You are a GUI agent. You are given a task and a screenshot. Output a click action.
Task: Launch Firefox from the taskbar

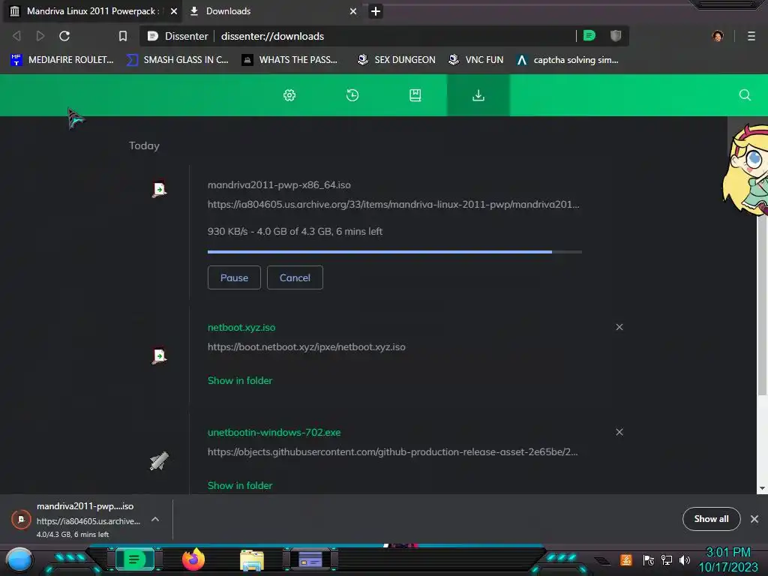[193, 559]
